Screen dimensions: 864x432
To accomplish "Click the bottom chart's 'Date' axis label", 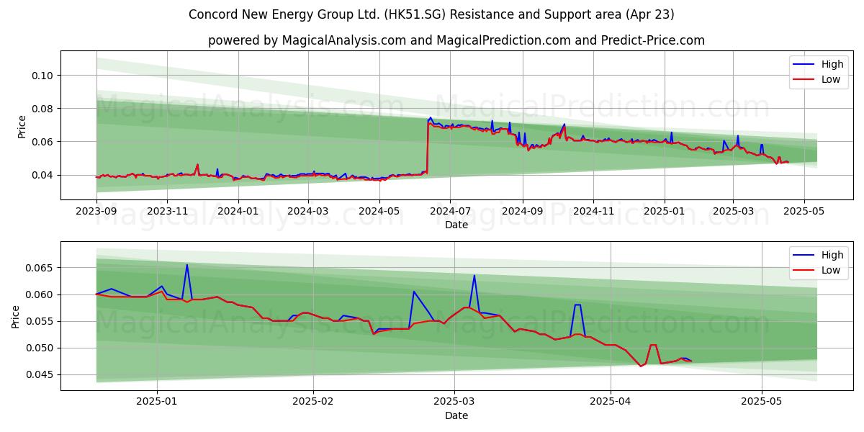I will 456,415.
